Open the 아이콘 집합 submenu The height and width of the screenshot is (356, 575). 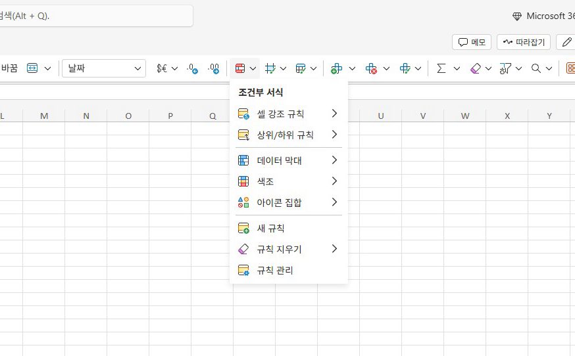pyautogui.click(x=289, y=202)
